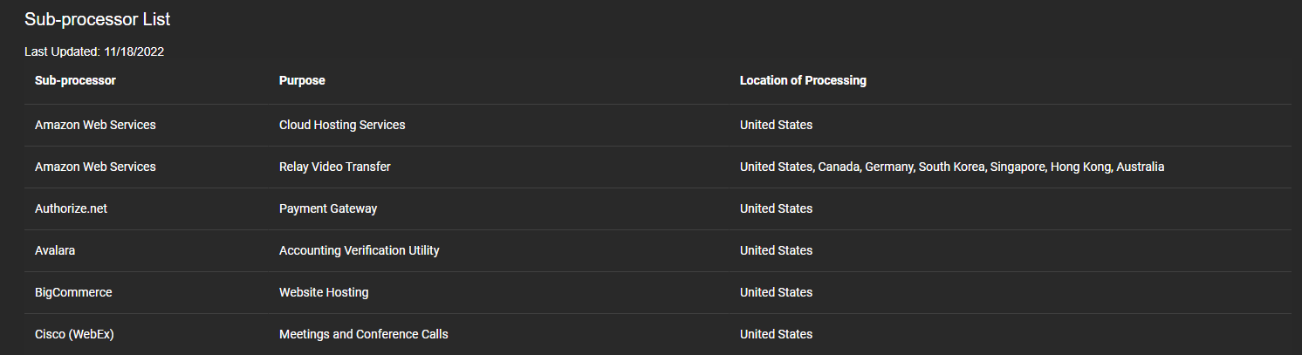The image size is (1302, 355).
Task: Select the BigCommerce sub-processor cell
Action: (73, 292)
